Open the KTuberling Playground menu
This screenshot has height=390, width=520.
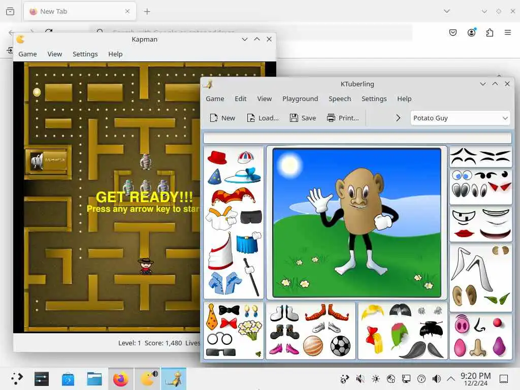300,99
